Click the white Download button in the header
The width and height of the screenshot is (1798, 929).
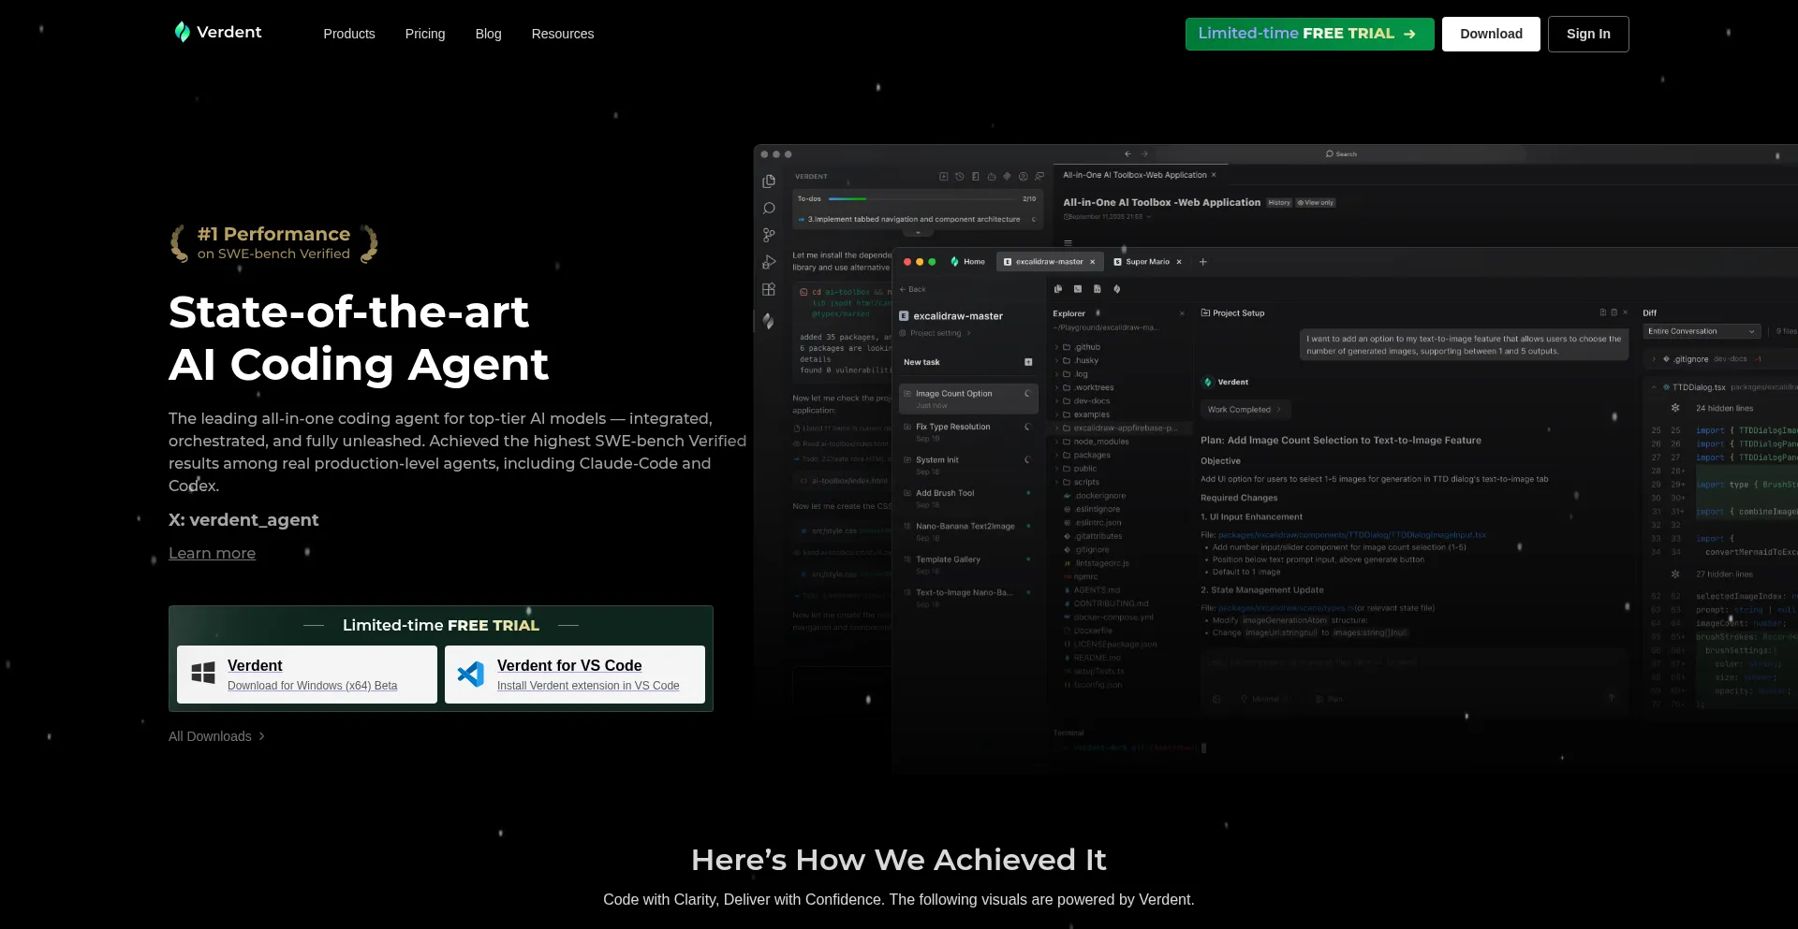tap(1491, 34)
